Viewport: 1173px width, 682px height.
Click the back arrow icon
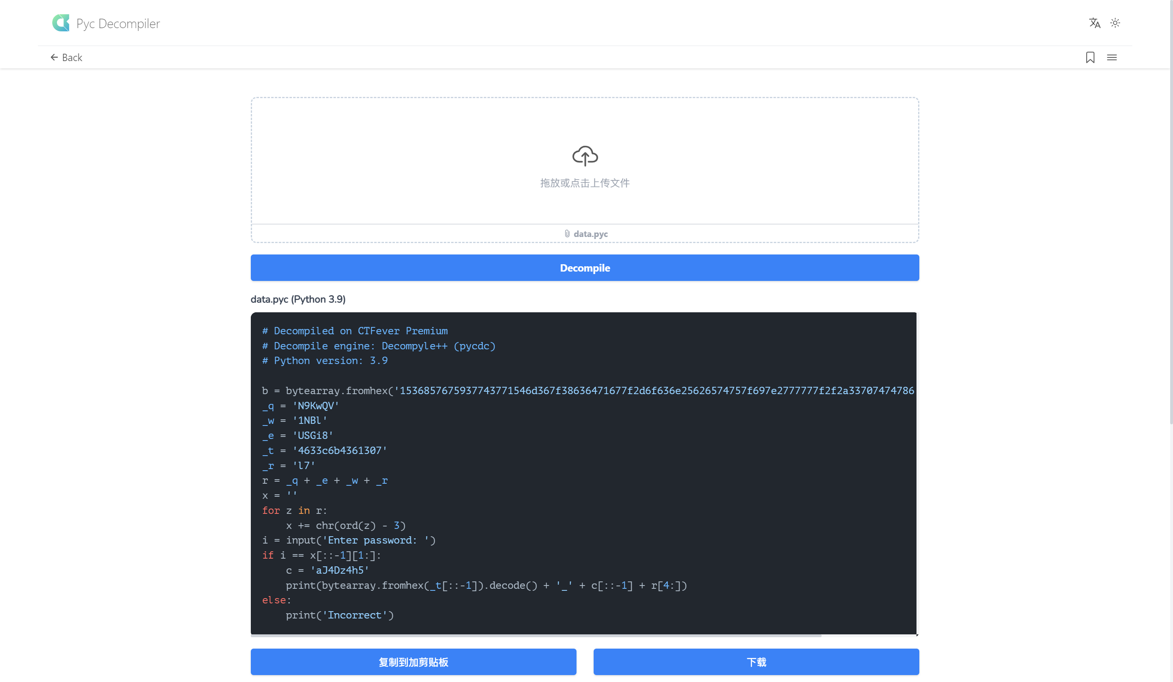pyautogui.click(x=54, y=57)
